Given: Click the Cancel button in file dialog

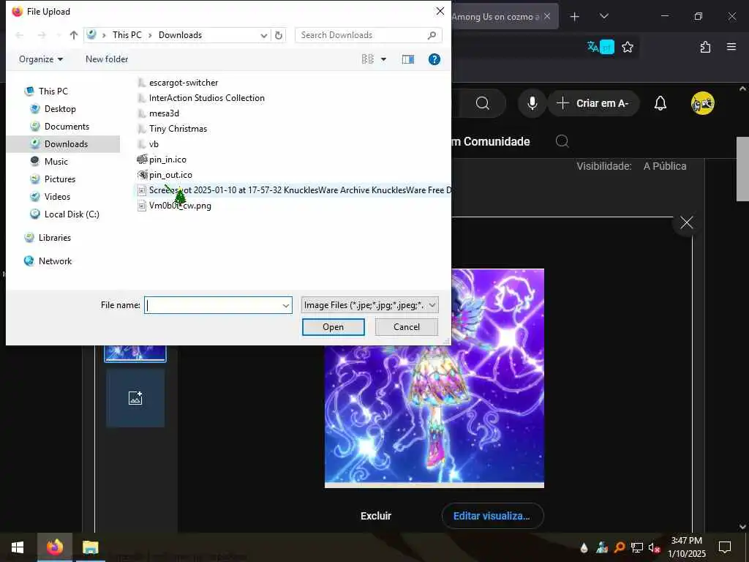Looking at the screenshot, I should 407,327.
